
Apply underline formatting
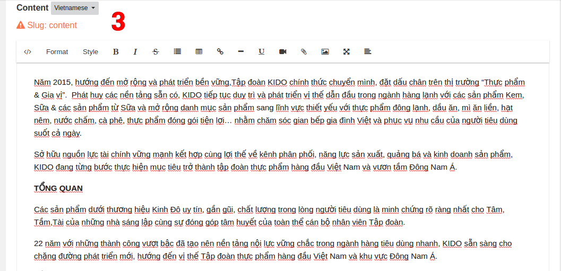[262, 52]
